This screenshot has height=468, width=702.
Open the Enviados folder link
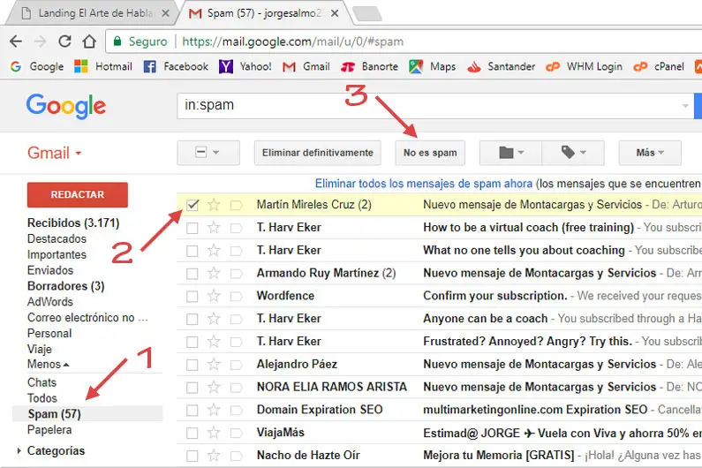pyautogui.click(x=50, y=270)
